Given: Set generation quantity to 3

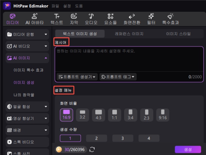Looking at the screenshot, I should (123, 138).
